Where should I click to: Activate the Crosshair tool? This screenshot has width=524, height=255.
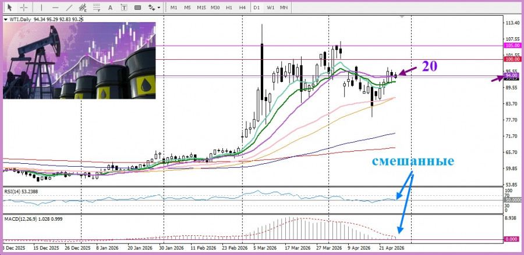pyautogui.click(x=24, y=8)
